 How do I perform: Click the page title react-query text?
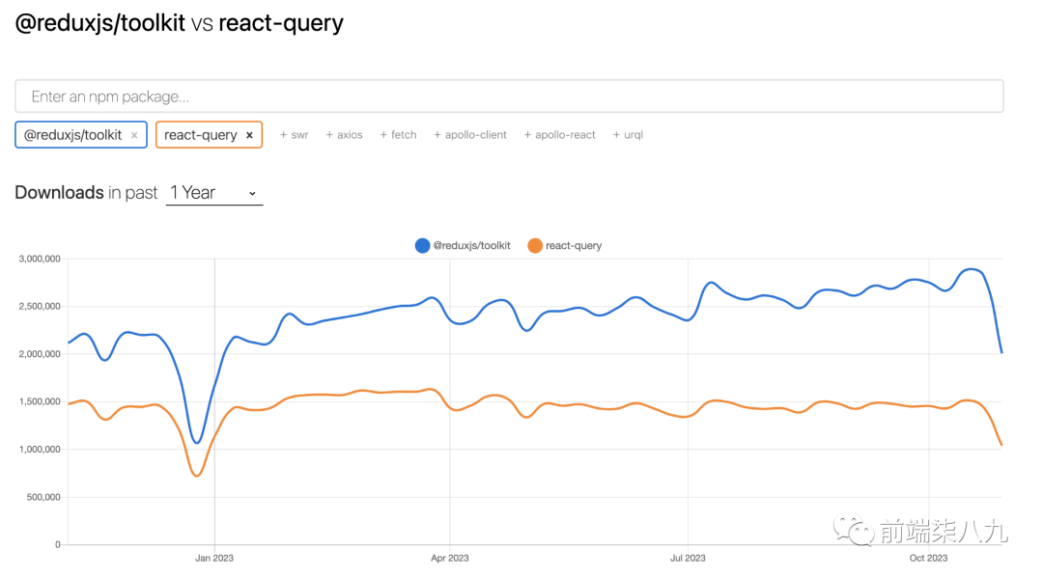click(281, 23)
